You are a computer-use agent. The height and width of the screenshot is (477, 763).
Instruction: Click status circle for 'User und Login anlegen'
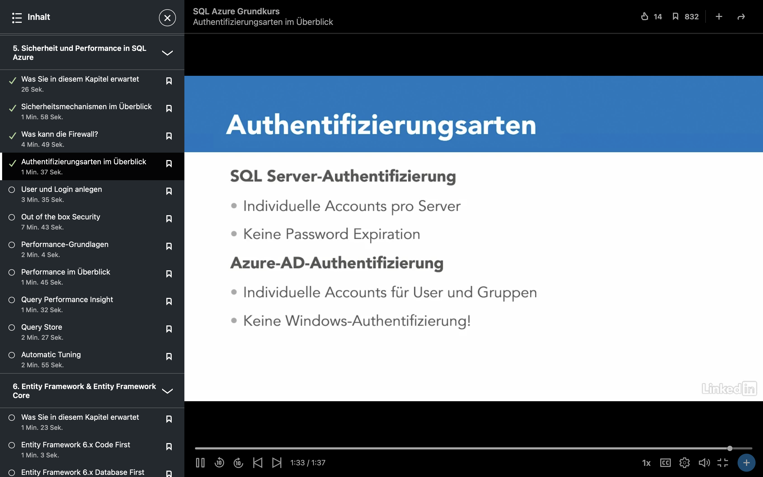[x=12, y=189]
